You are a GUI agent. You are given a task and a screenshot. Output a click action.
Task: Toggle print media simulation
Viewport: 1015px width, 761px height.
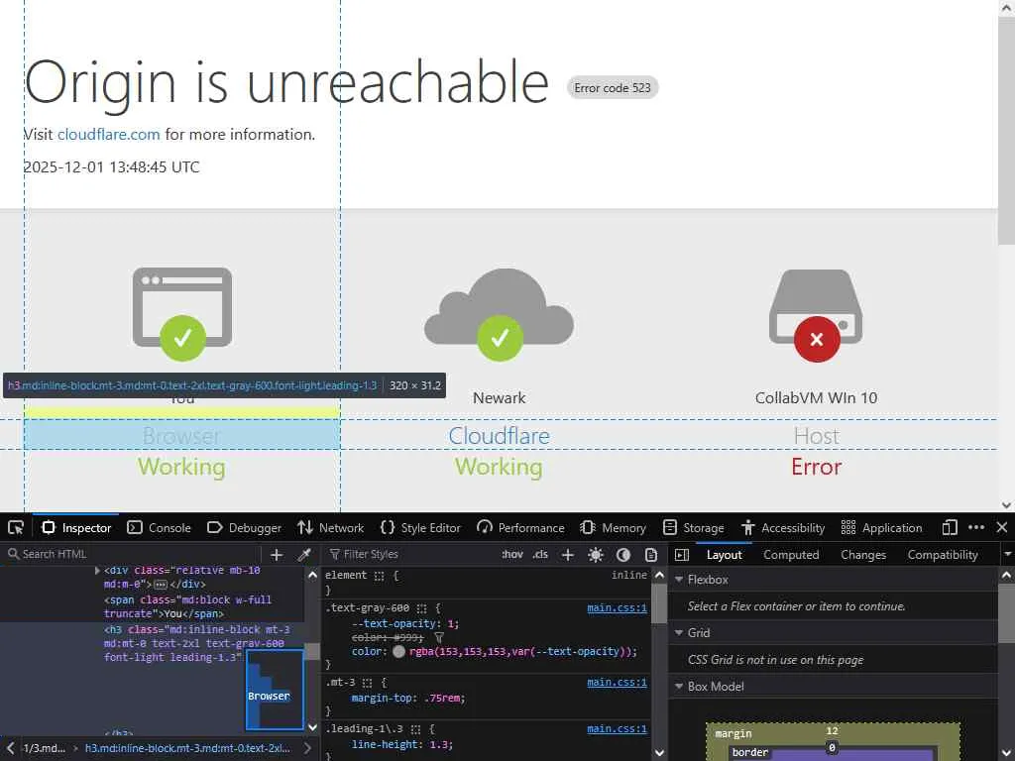[651, 555]
